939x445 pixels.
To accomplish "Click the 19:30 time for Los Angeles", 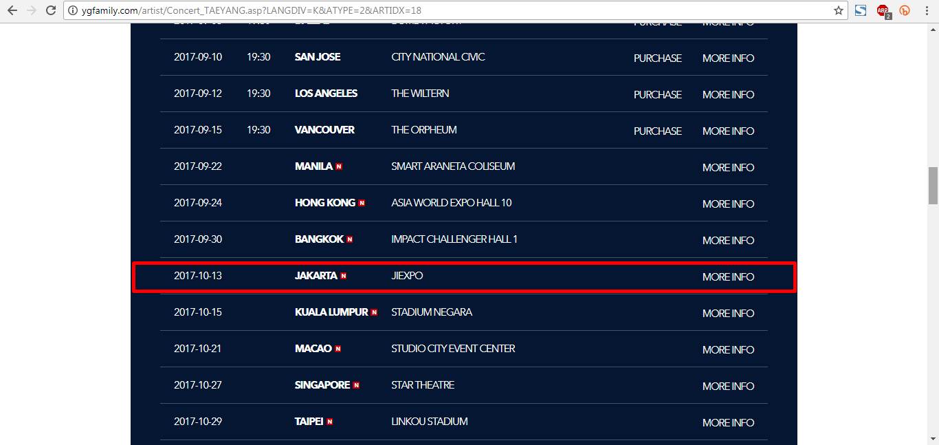I will pyautogui.click(x=258, y=94).
